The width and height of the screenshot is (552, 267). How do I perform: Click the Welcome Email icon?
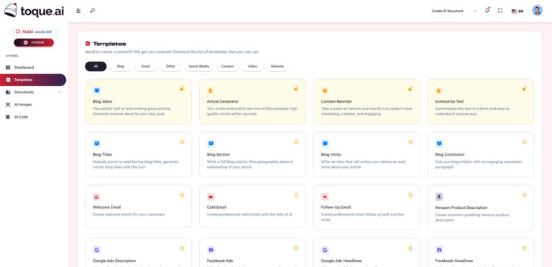(x=97, y=197)
